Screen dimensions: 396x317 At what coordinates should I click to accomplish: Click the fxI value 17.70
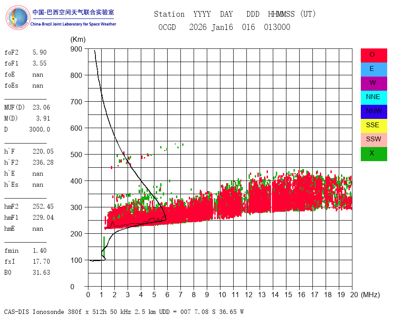tap(41, 262)
